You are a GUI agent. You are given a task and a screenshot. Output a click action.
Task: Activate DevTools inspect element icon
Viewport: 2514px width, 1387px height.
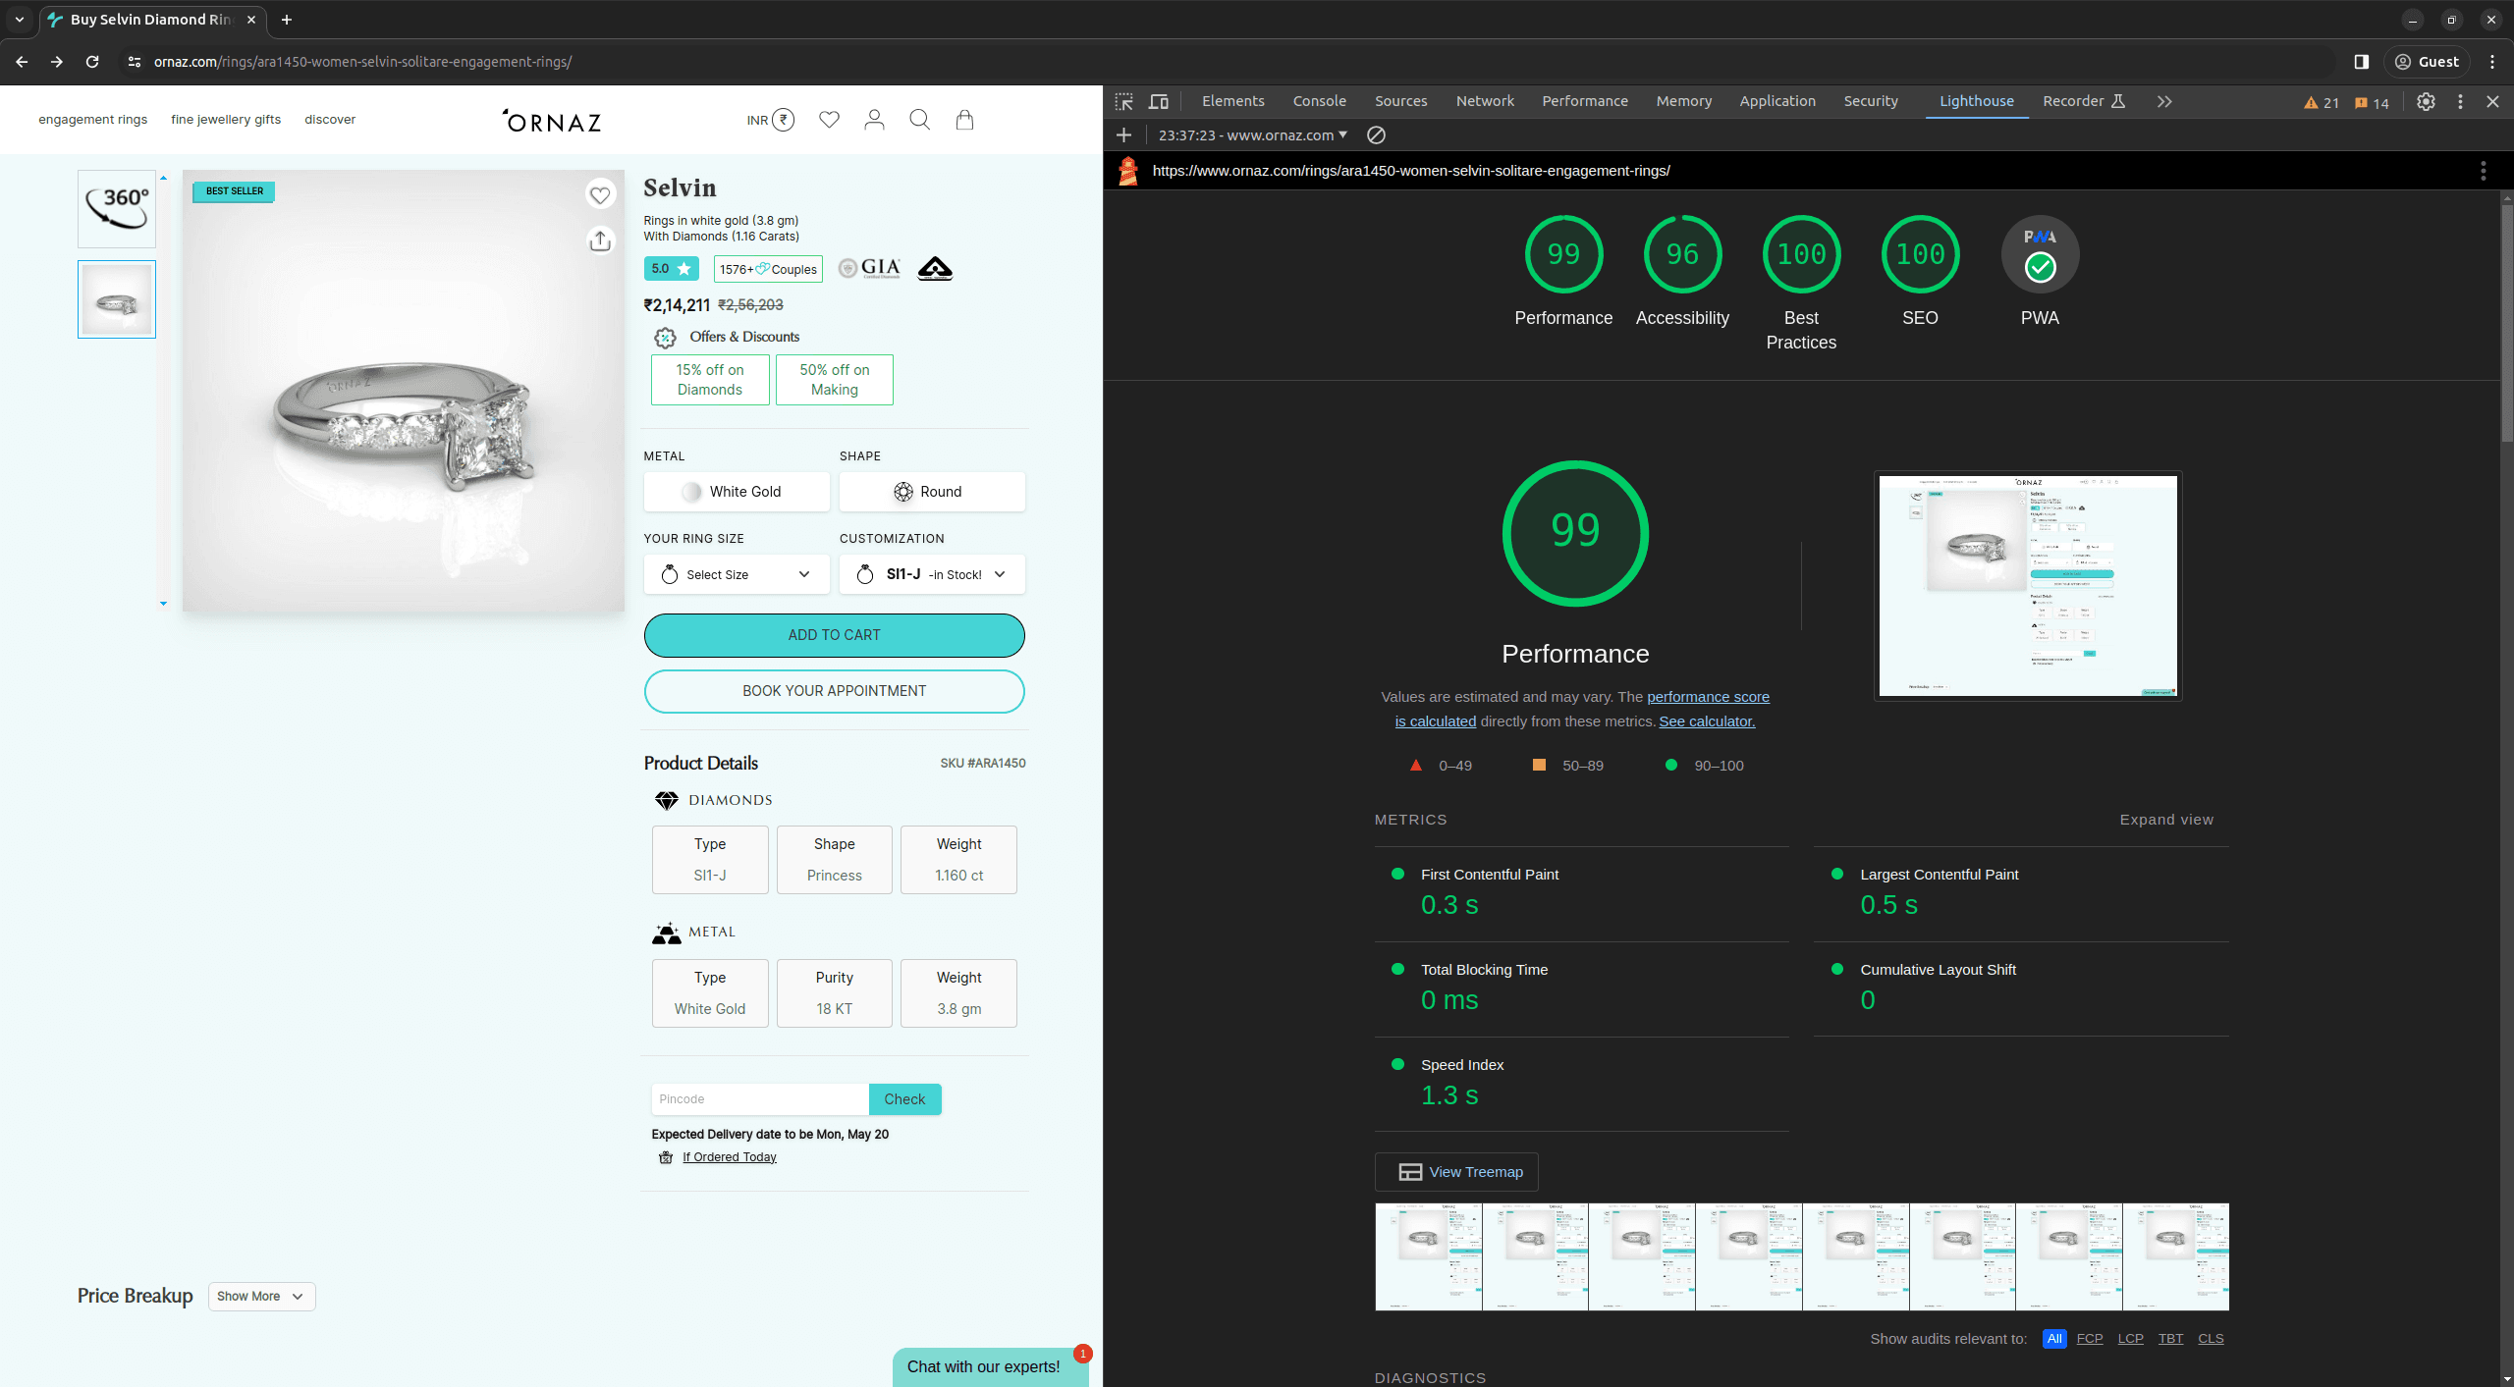pos(1124,101)
